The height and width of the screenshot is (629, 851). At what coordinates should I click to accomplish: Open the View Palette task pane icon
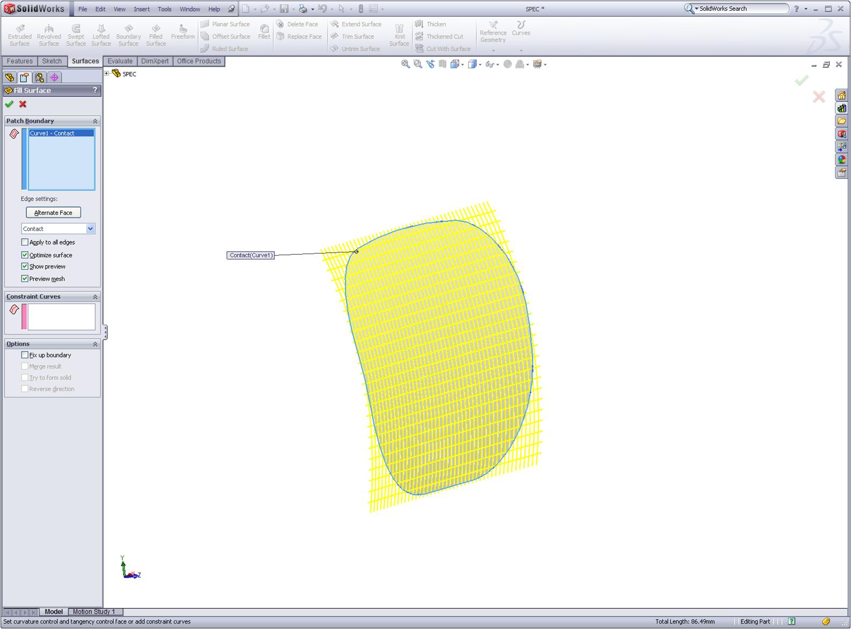point(841,147)
